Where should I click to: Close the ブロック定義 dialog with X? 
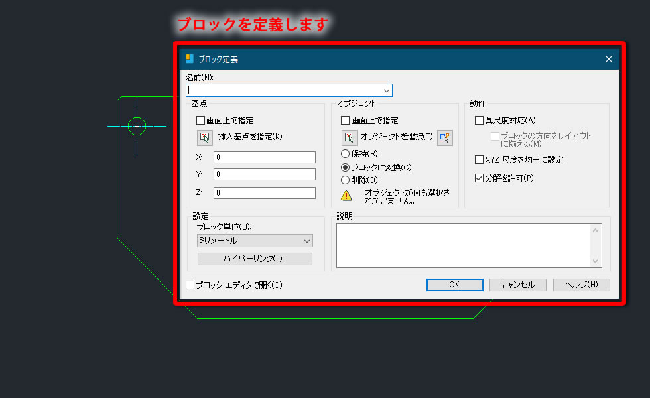pyautogui.click(x=609, y=59)
